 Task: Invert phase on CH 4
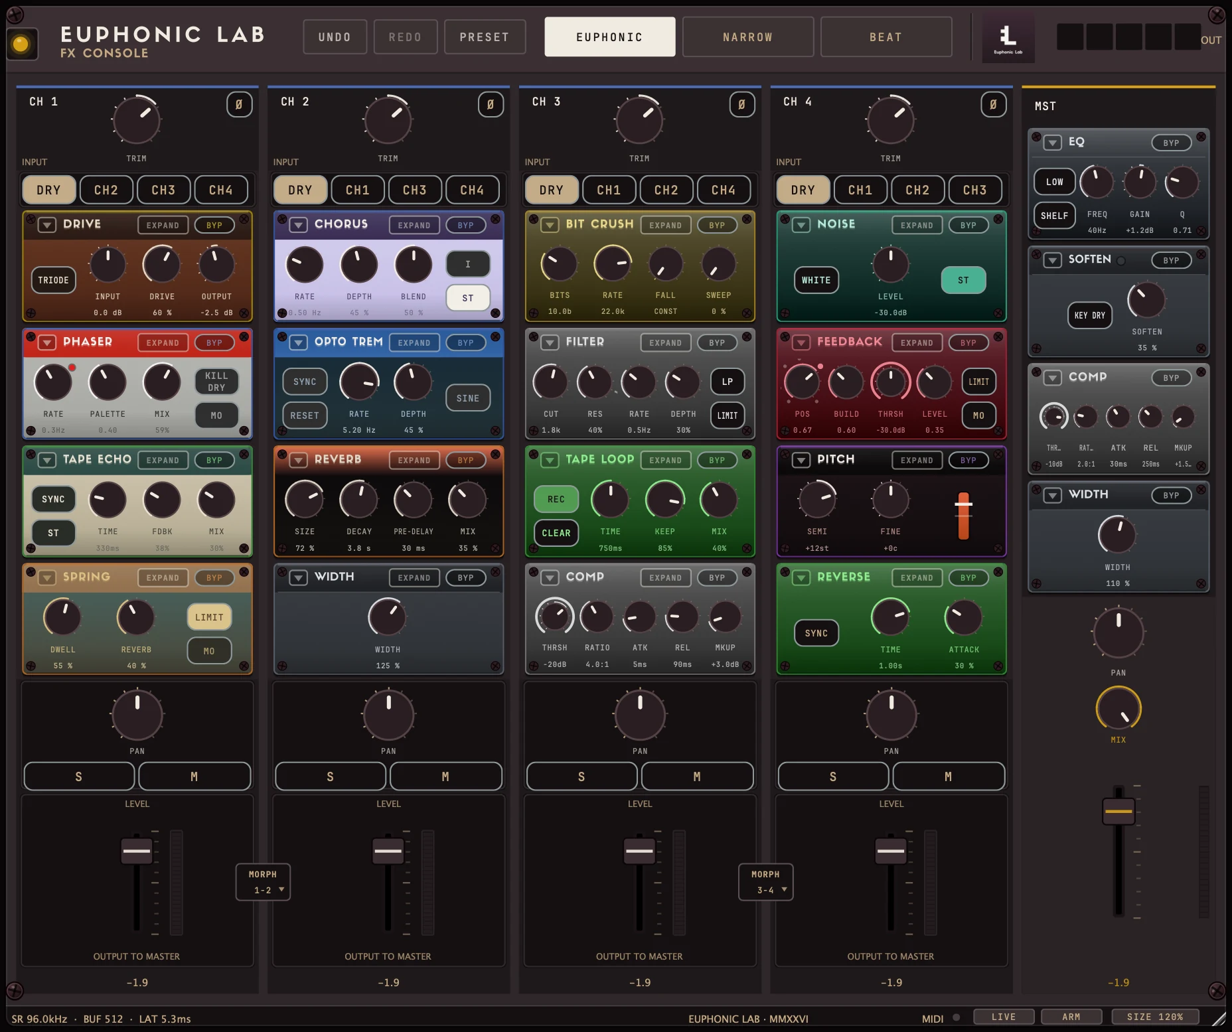[x=993, y=104]
